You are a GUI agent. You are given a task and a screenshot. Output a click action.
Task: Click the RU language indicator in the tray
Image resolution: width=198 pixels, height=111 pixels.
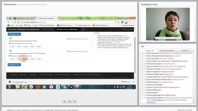[x=109, y=87]
